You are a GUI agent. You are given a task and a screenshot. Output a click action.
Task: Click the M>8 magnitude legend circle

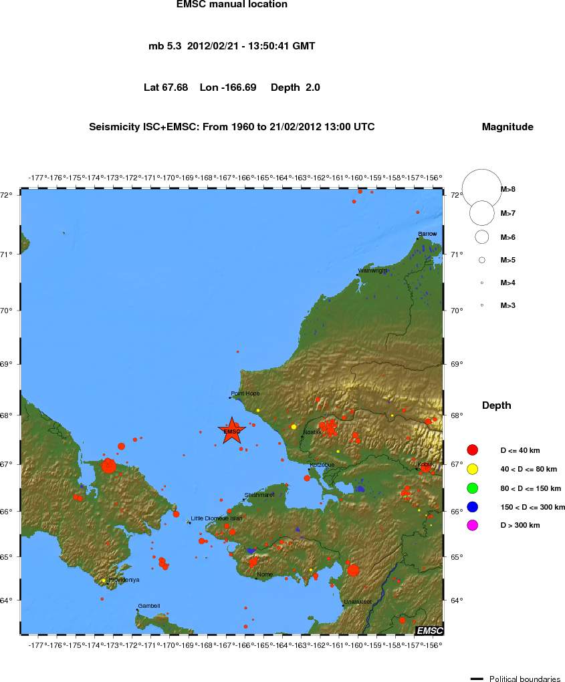click(481, 189)
